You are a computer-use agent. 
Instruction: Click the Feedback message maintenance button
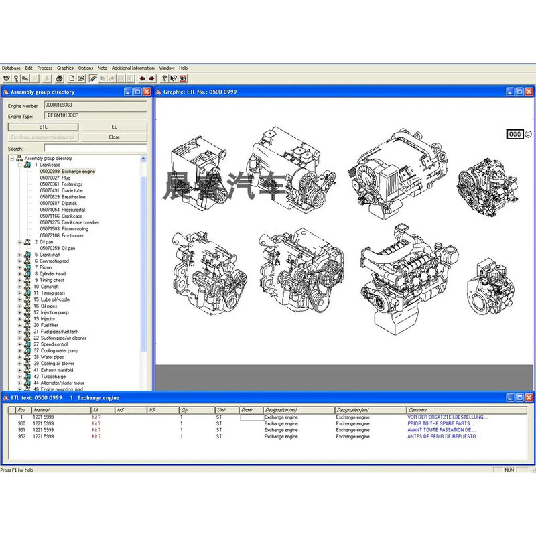pyautogui.click(x=43, y=137)
